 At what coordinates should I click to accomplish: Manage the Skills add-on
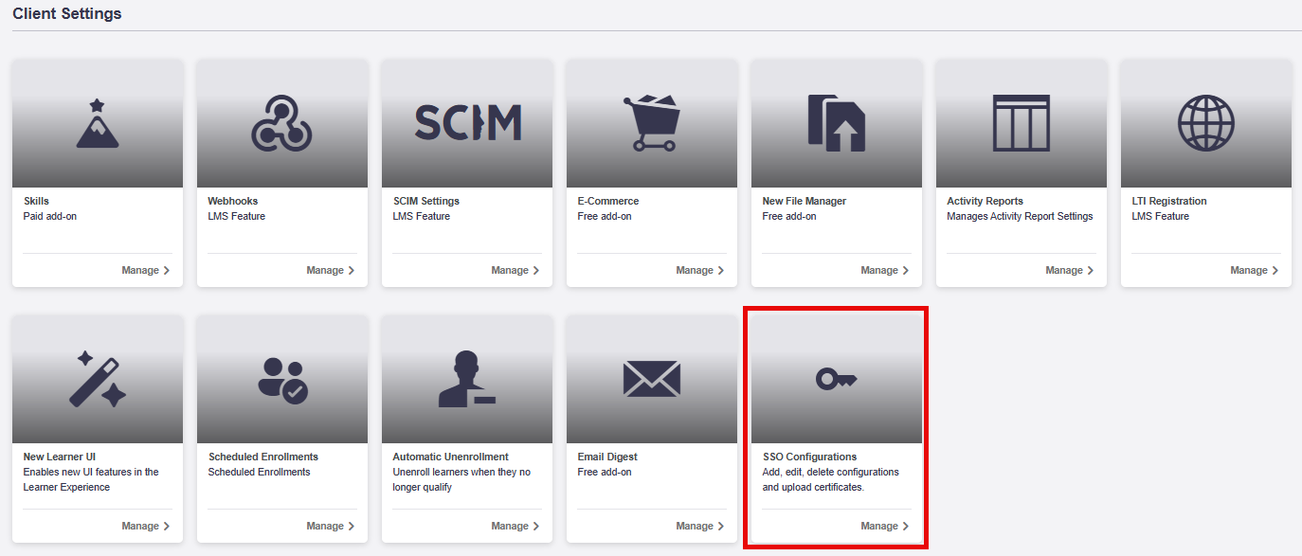tap(146, 270)
